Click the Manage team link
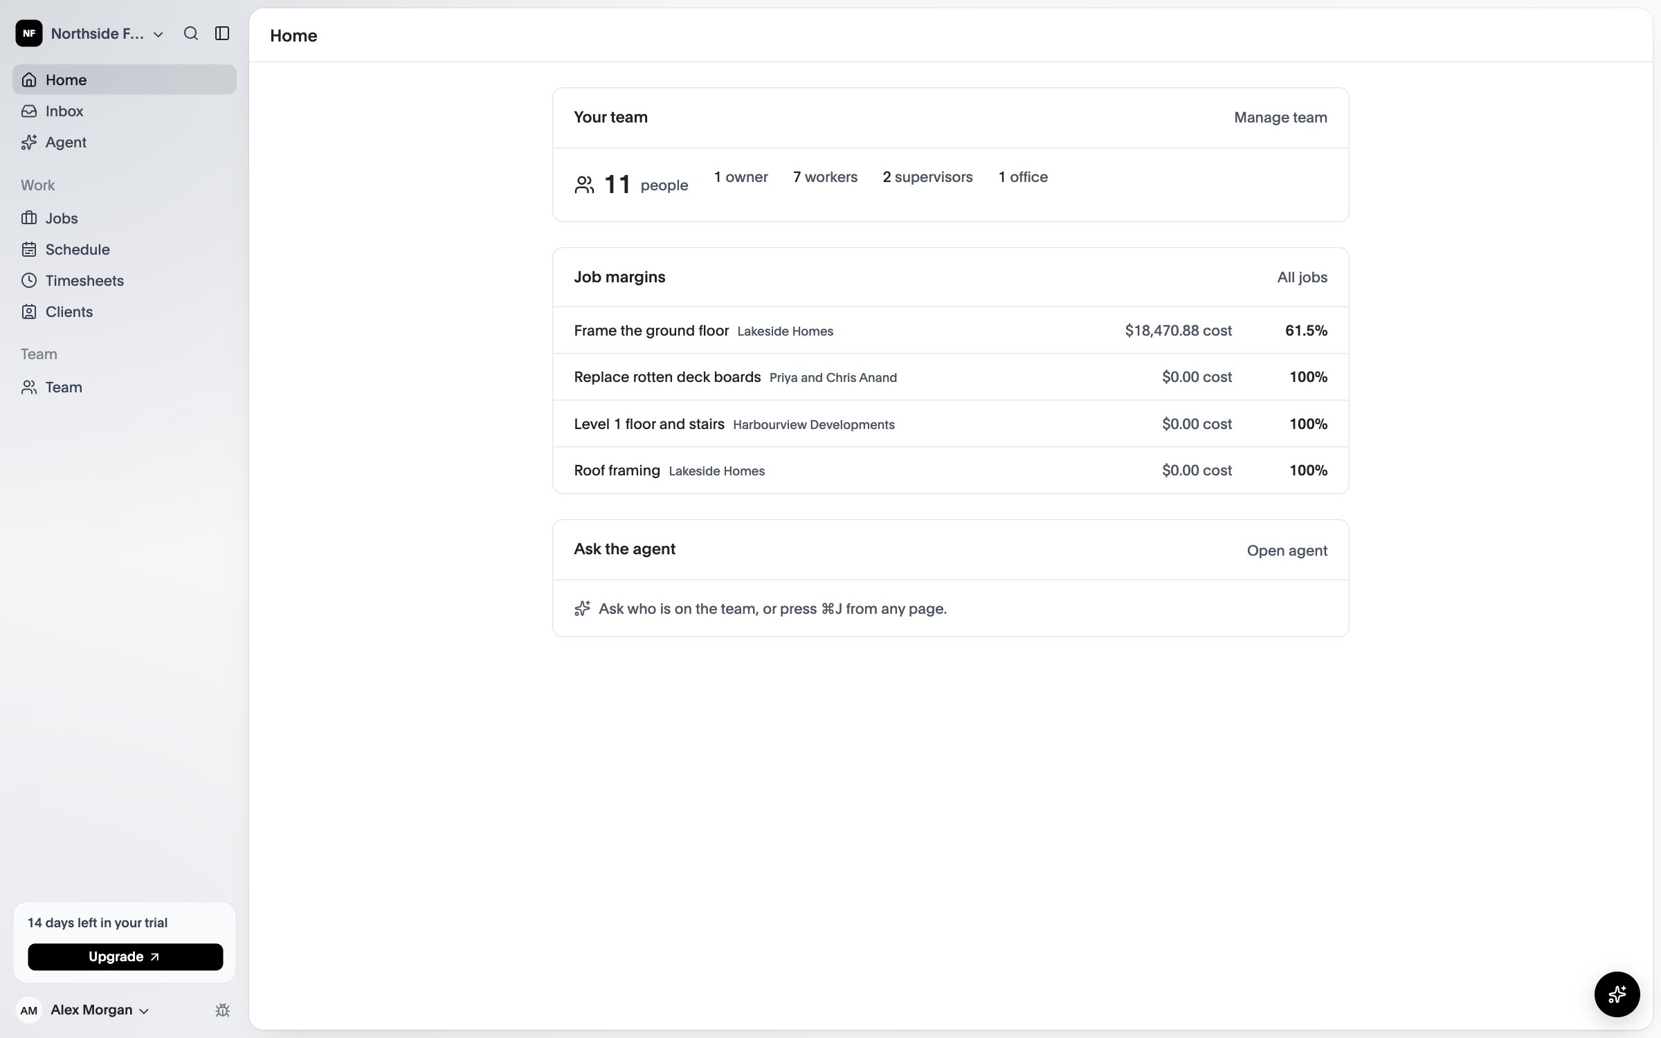 coord(1280,118)
